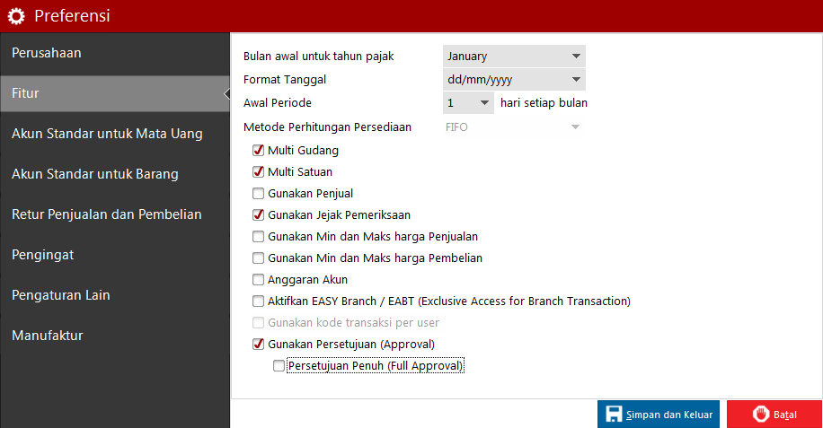The image size is (823, 428).
Task: Check Gunakan Min dan Maks harga Penjualan
Action: [x=259, y=237]
